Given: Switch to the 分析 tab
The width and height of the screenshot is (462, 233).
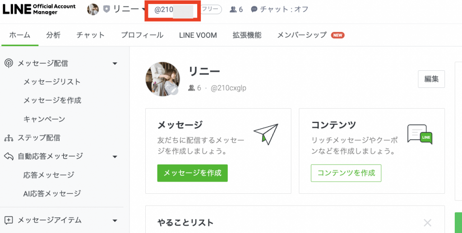Looking at the screenshot, I should tap(53, 35).
